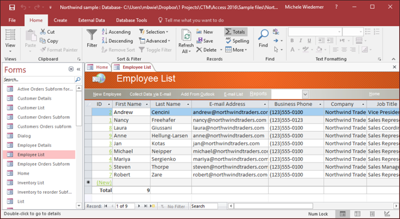The height and width of the screenshot is (219, 400).
Task: Open Last Name column filter arrow
Action: point(188,104)
